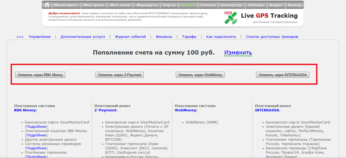
Task: Visit the Тарифы link
Action: coord(189,37)
